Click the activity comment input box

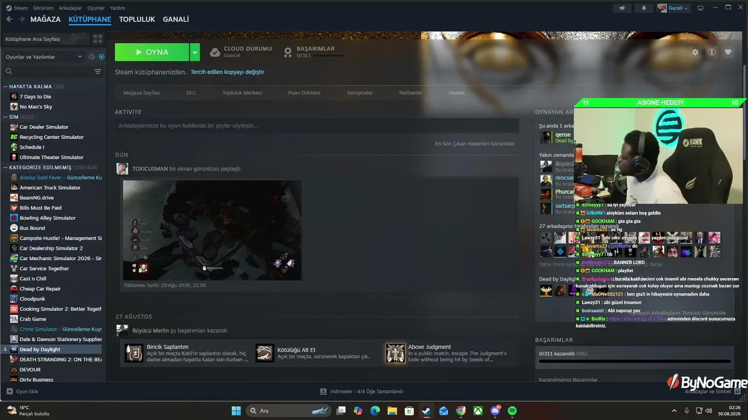tap(317, 125)
